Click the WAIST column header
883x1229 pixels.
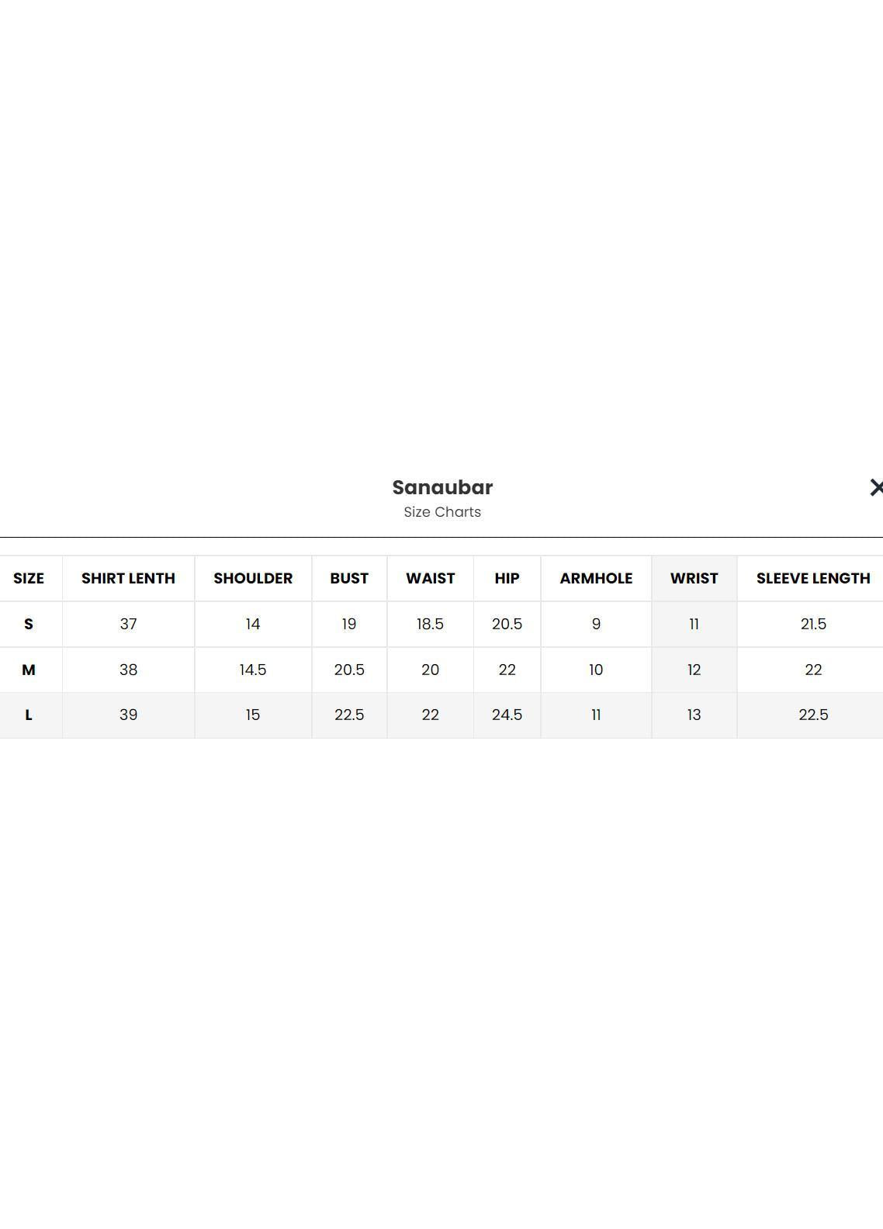(x=430, y=578)
